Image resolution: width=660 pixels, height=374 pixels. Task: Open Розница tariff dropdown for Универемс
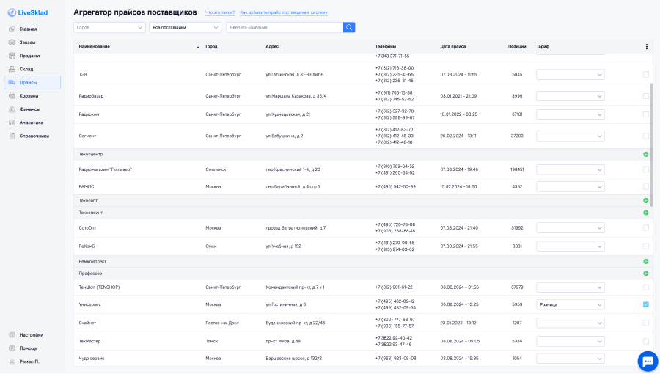click(x=571, y=304)
